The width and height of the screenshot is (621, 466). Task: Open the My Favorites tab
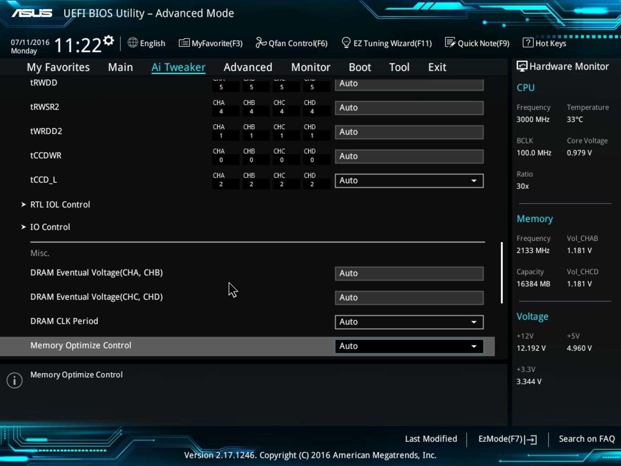click(x=58, y=67)
